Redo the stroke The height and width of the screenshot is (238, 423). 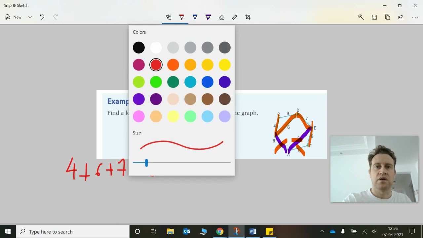[x=56, y=17]
